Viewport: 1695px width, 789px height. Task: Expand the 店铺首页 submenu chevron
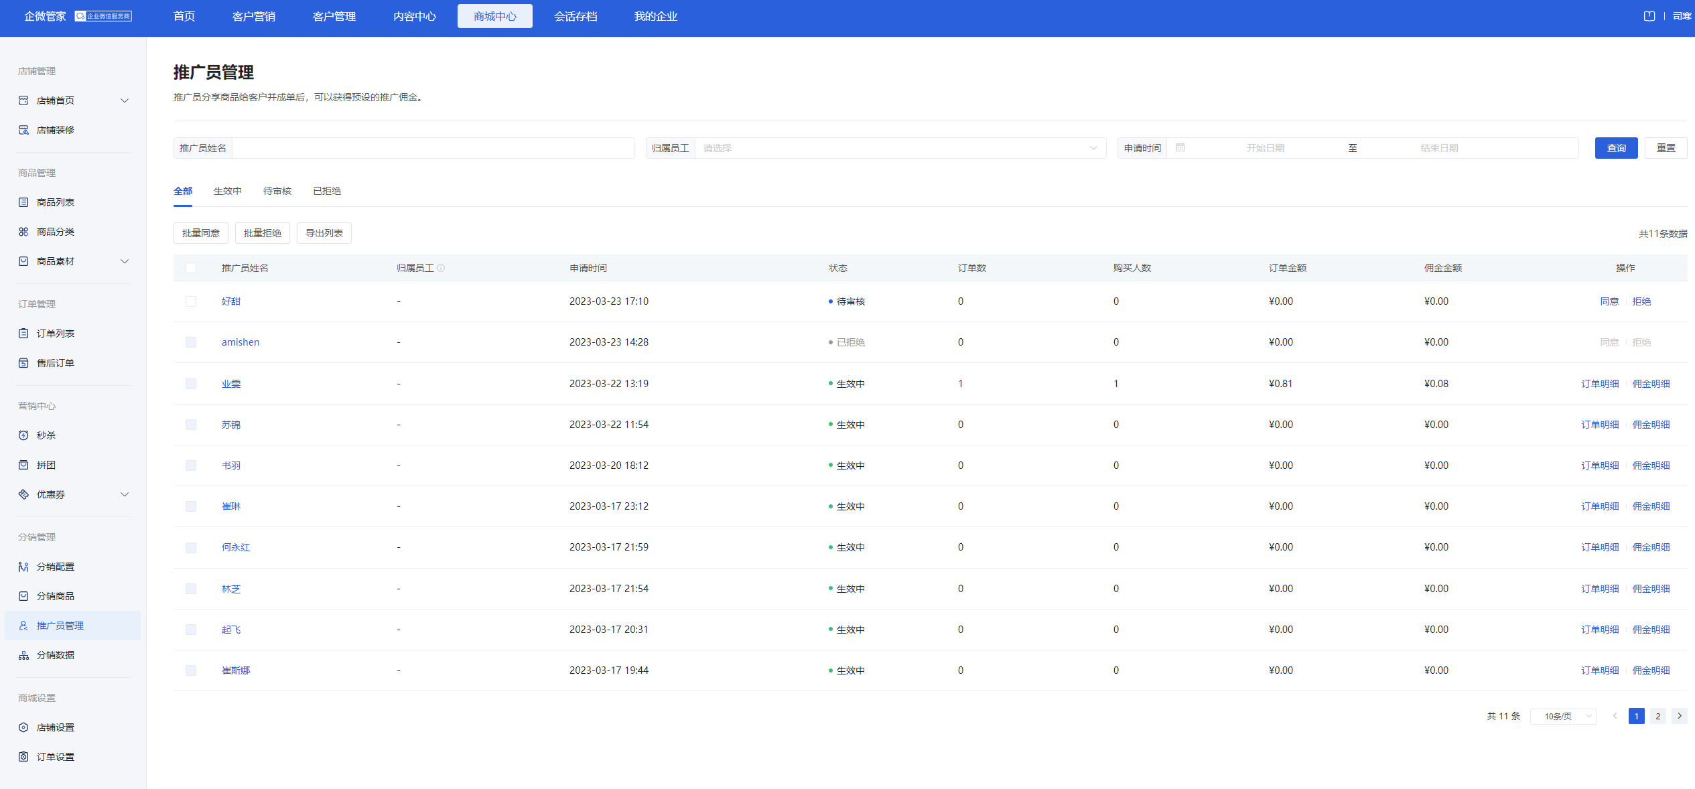(x=125, y=100)
